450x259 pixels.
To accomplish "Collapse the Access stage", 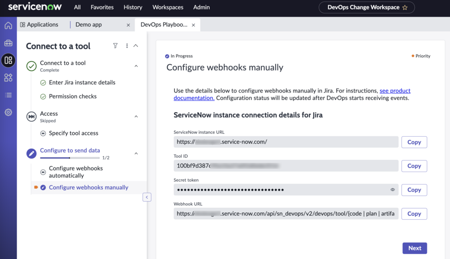I will click(136, 116).
